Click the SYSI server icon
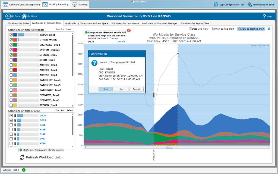 coord(15,139)
